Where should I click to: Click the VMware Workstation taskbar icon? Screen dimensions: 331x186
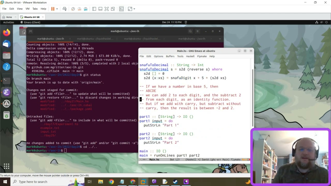[x=143, y=182]
